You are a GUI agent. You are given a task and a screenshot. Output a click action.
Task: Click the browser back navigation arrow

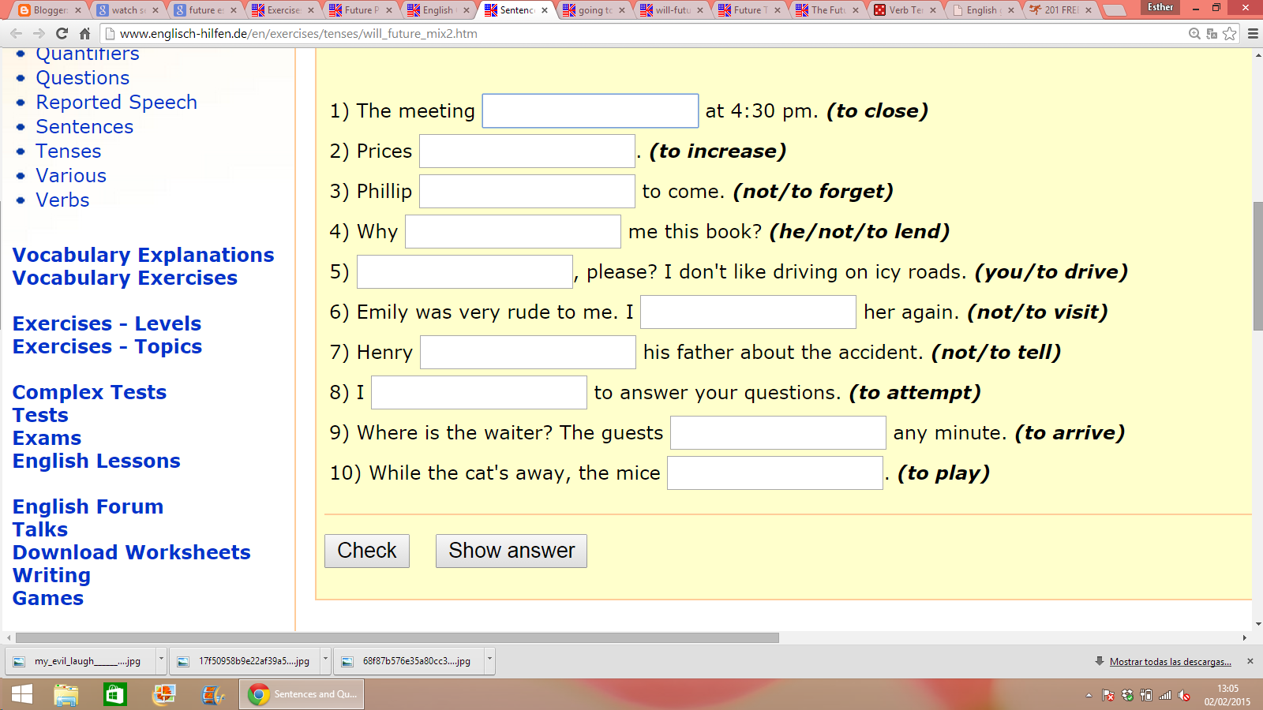14,33
